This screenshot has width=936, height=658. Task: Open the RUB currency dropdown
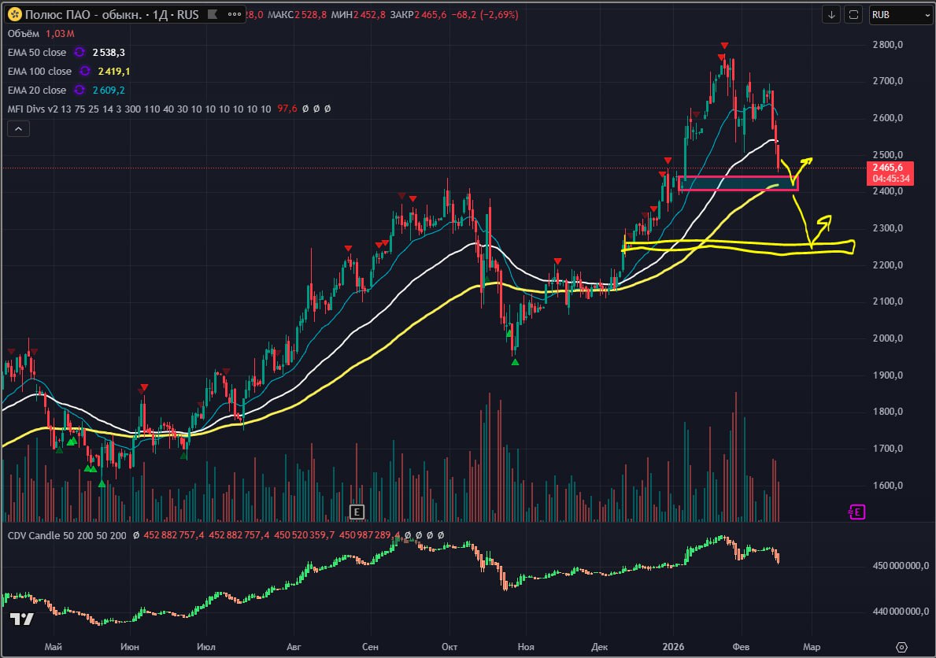tap(901, 14)
